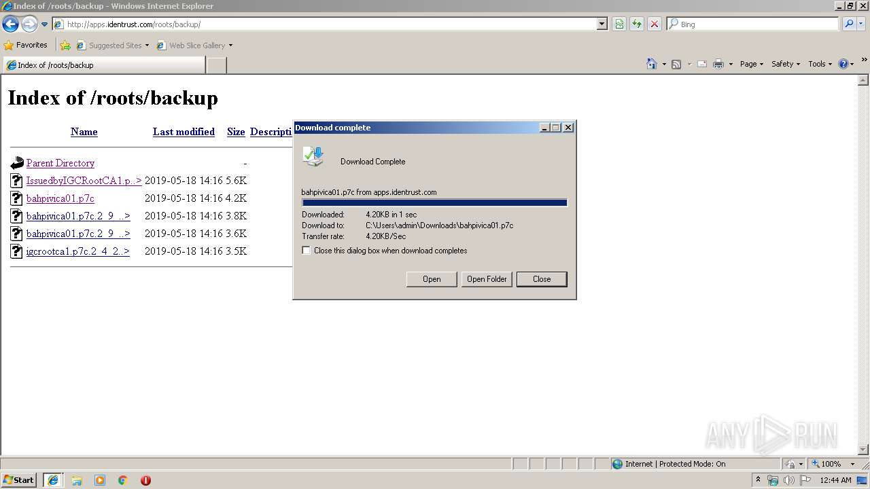Show hidden tray icons arrow
The height and width of the screenshot is (489, 870).
pos(758,480)
